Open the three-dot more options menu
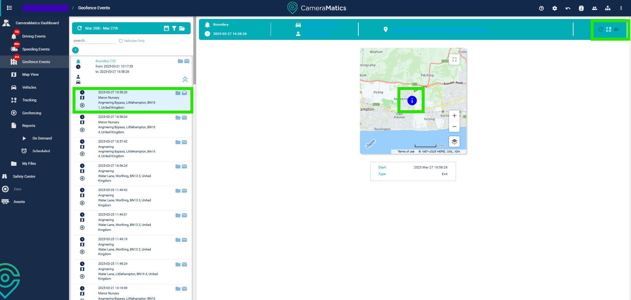 click(x=621, y=8)
